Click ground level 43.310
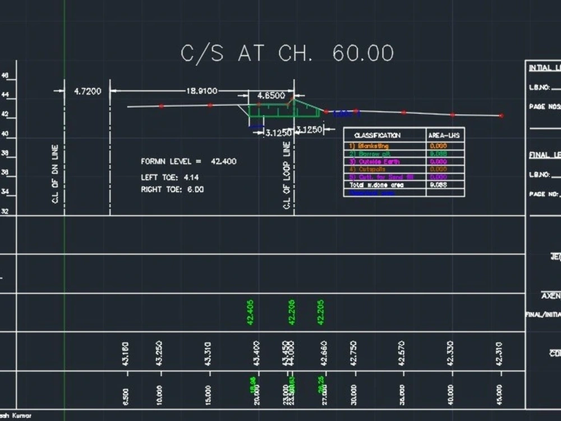Screen dimensions: 561x421 208,354
